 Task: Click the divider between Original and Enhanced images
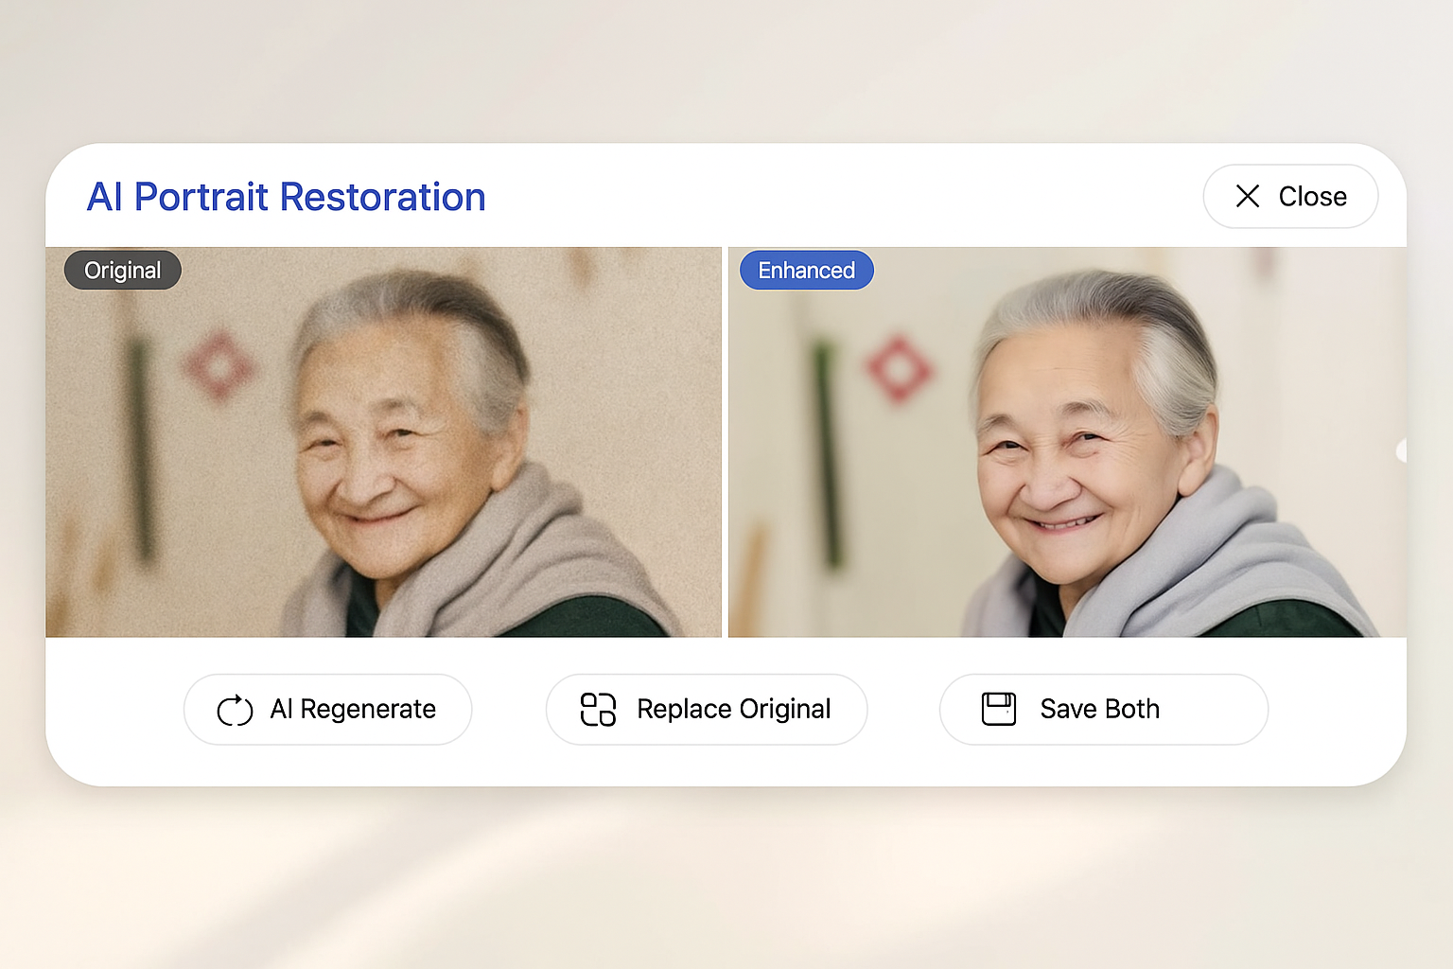tap(725, 442)
